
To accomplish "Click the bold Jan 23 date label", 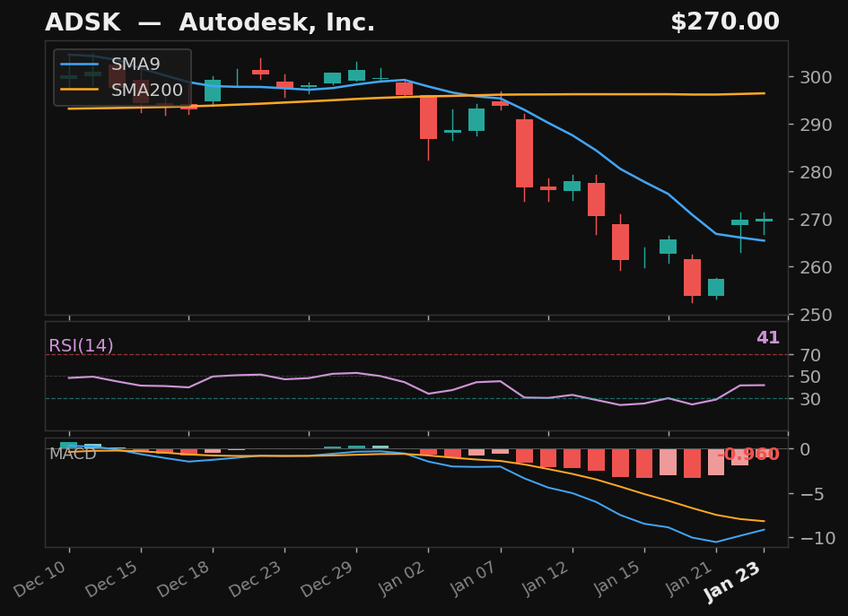I will (x=733, y=581).
